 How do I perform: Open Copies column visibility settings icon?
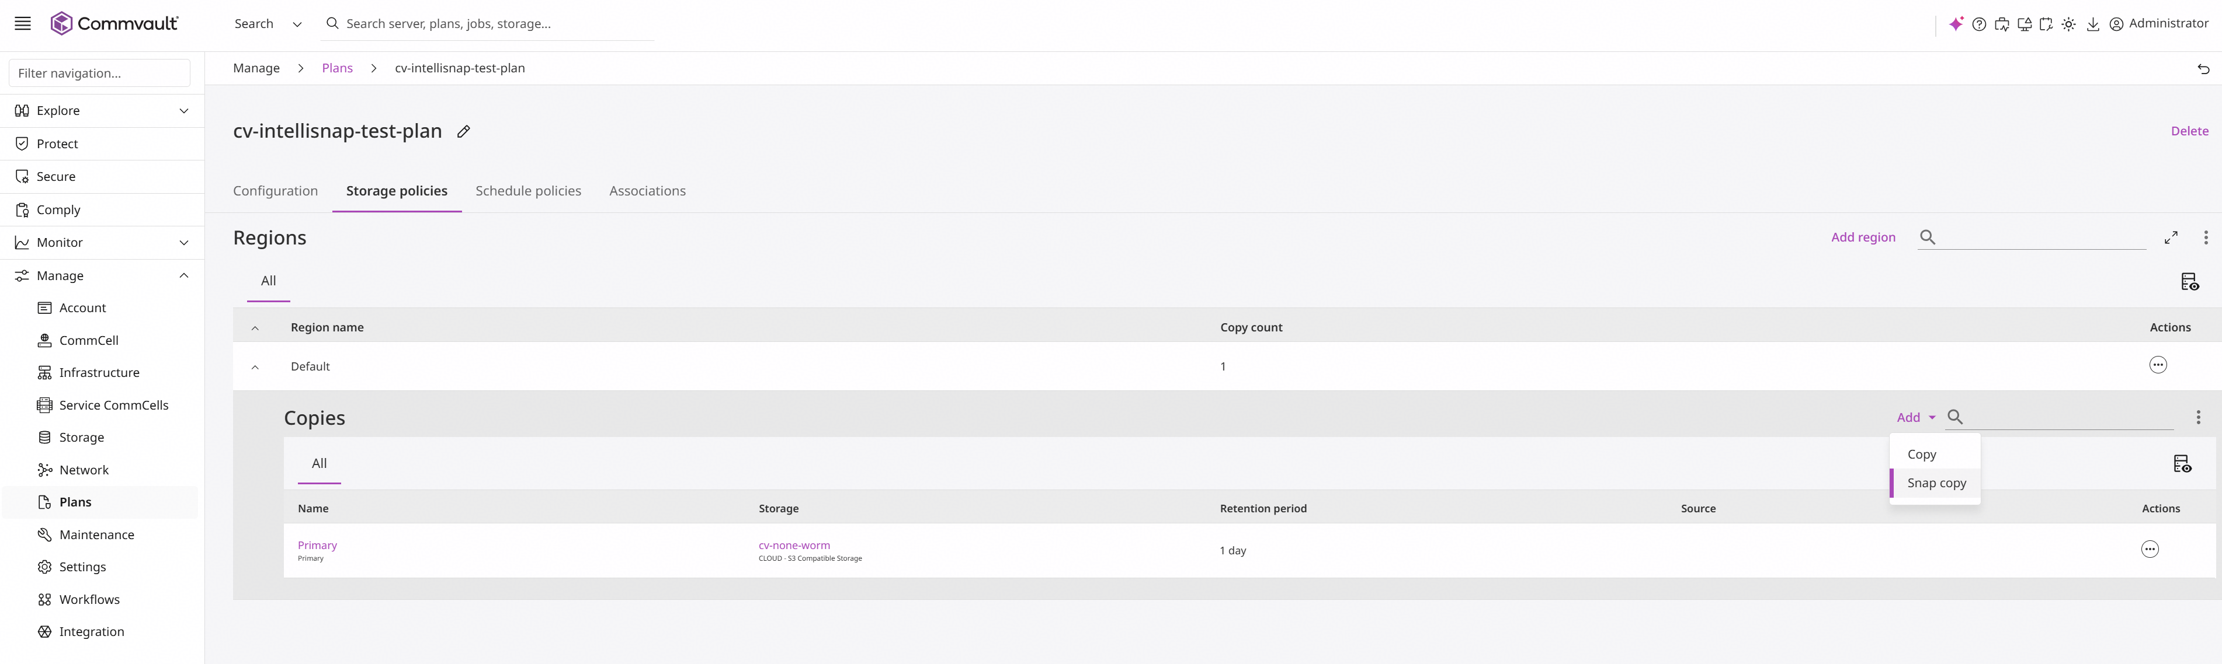pos(2182,463)
